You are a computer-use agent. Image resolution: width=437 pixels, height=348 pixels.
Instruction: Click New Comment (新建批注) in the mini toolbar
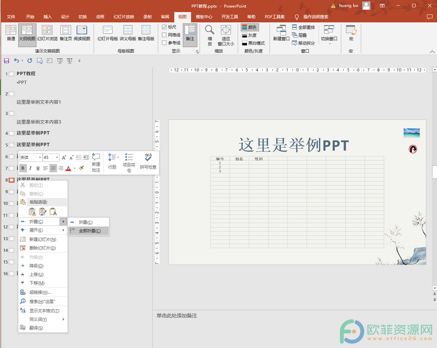coord(96,163)
